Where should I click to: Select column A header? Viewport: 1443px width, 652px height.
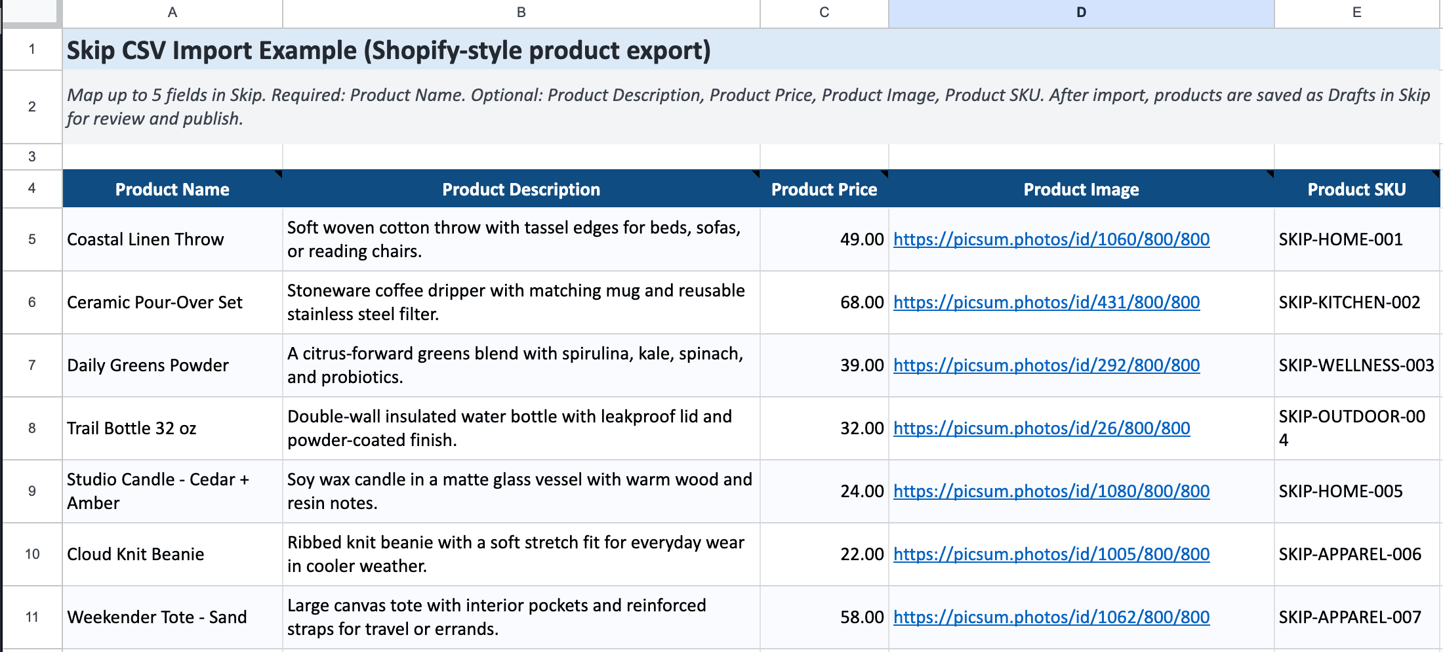coord(172,11)
